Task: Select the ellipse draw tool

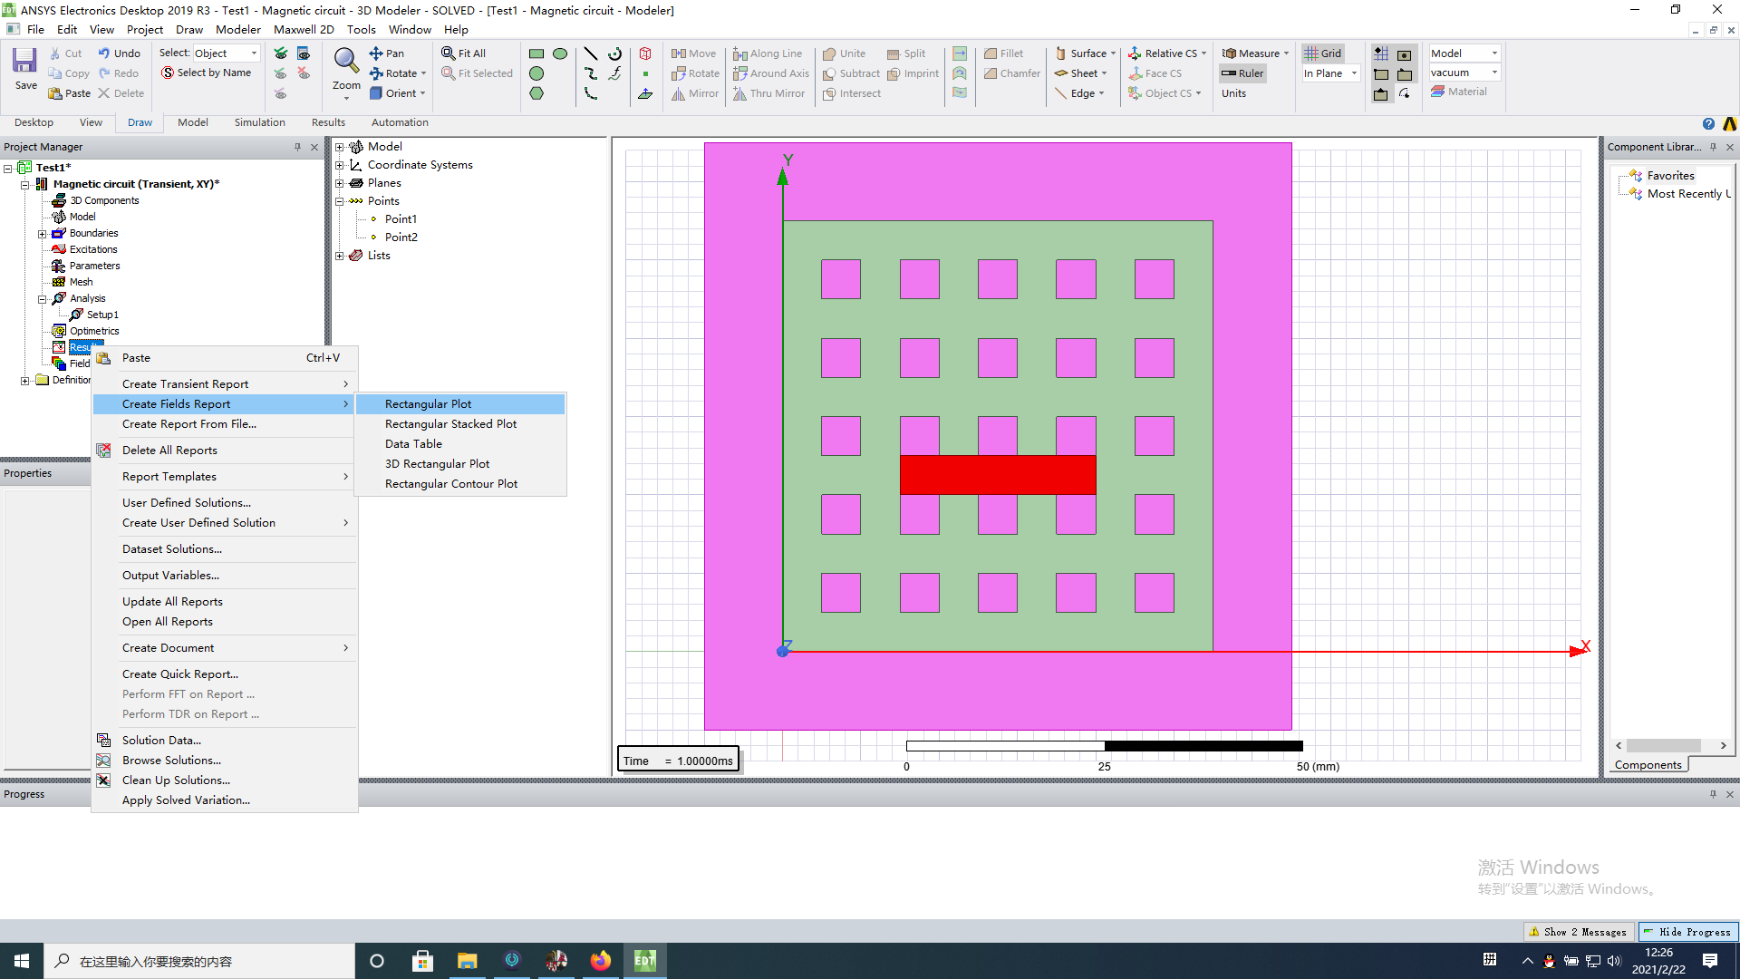Action: click(x=560, y=53)
